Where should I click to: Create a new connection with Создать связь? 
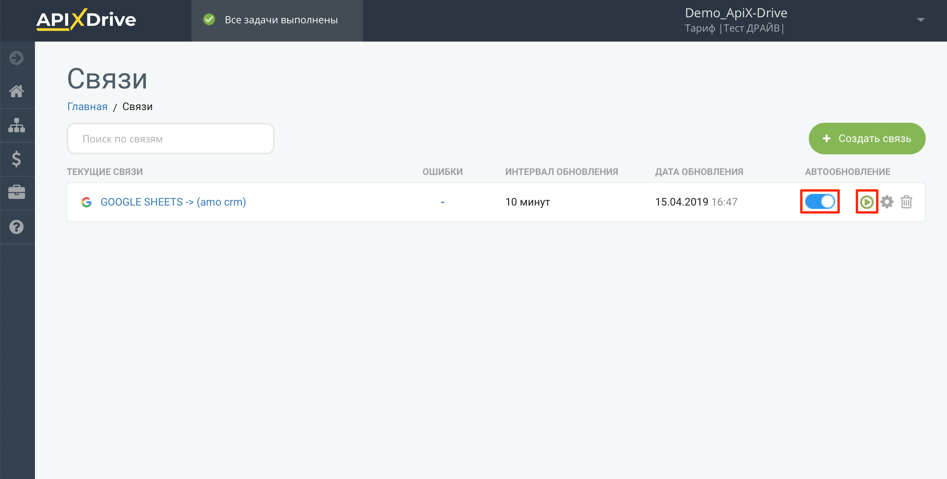[867, 138]
